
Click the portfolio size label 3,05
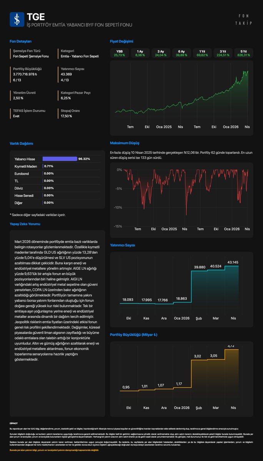(214, 355)
